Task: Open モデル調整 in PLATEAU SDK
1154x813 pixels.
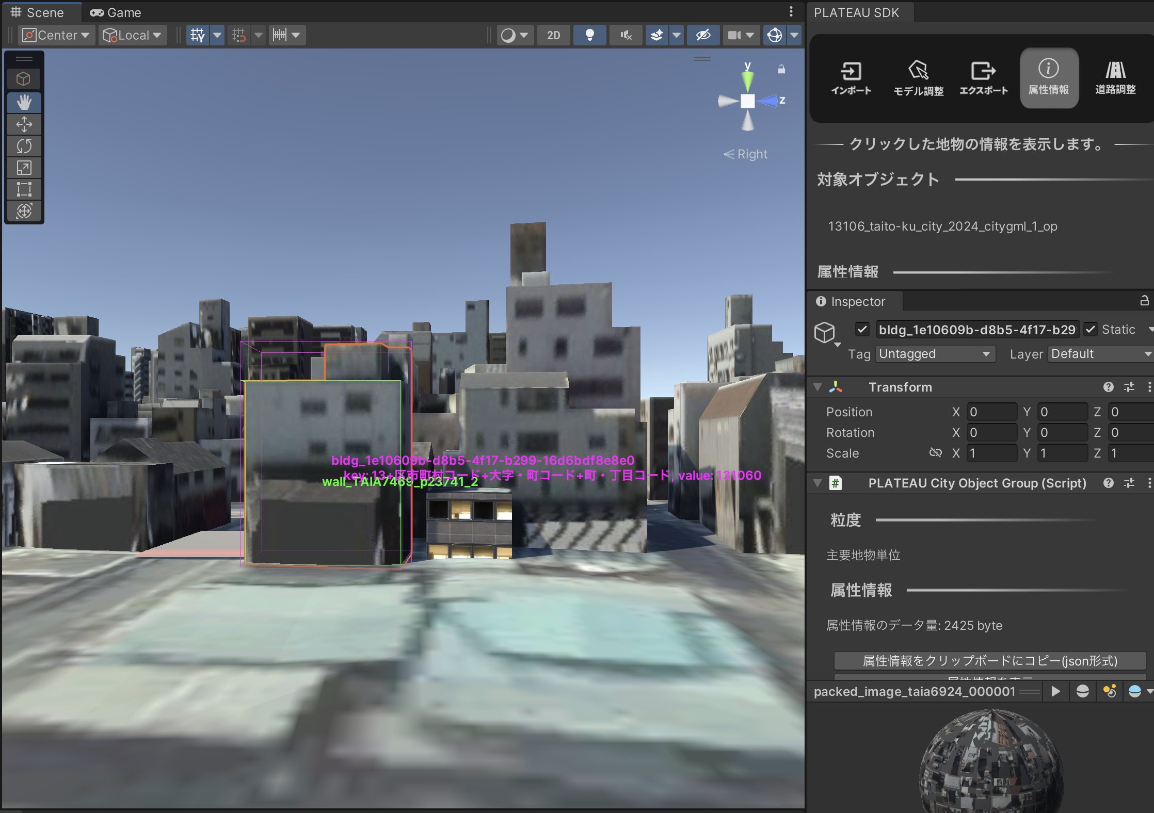Action: 918,77
